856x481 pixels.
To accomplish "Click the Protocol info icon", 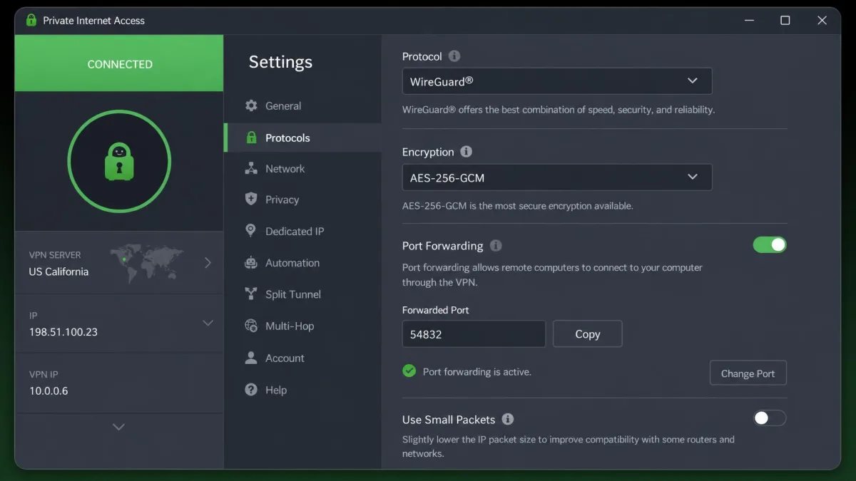I will (x=454, y=56).
